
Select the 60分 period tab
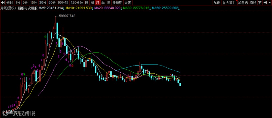coord(52,3)
